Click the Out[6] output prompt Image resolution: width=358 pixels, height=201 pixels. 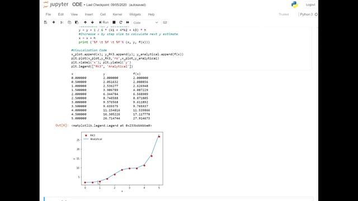[62, 125]
